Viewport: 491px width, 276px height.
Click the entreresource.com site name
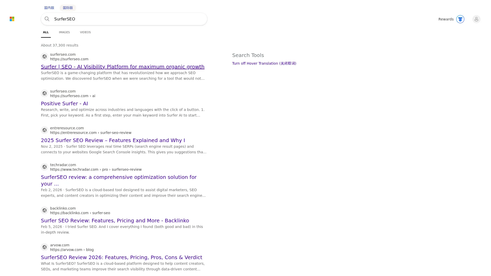pyautogui.click(x=67, y=128)
